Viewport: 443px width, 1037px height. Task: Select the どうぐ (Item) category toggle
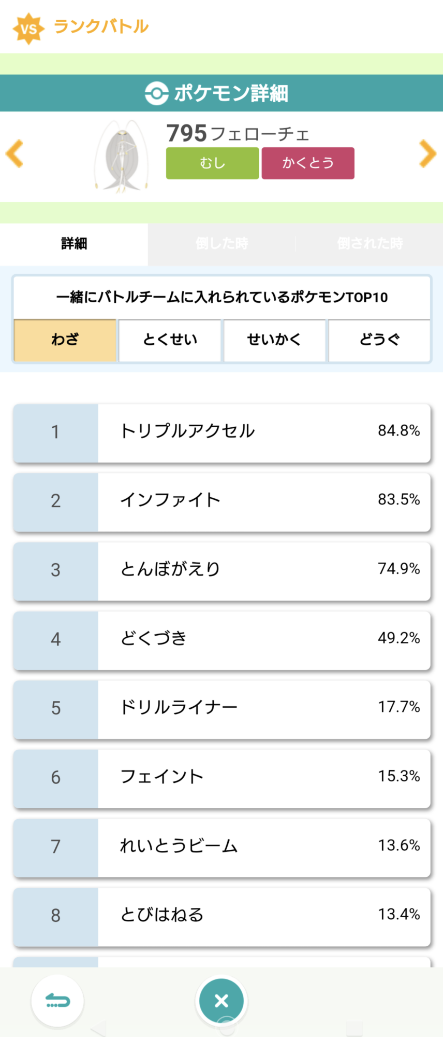click(x=379, y=340)
